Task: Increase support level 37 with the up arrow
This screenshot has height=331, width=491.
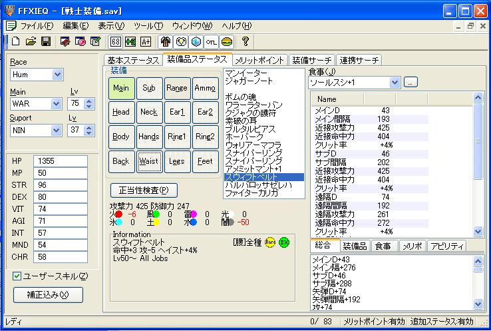Action: click(x=89, y=128)
